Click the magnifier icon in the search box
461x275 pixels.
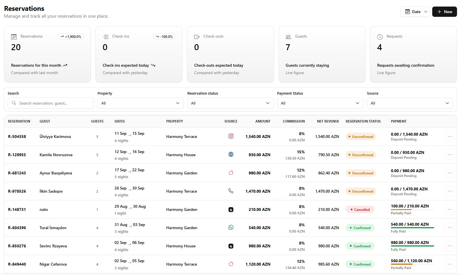(x=14, y=103)
